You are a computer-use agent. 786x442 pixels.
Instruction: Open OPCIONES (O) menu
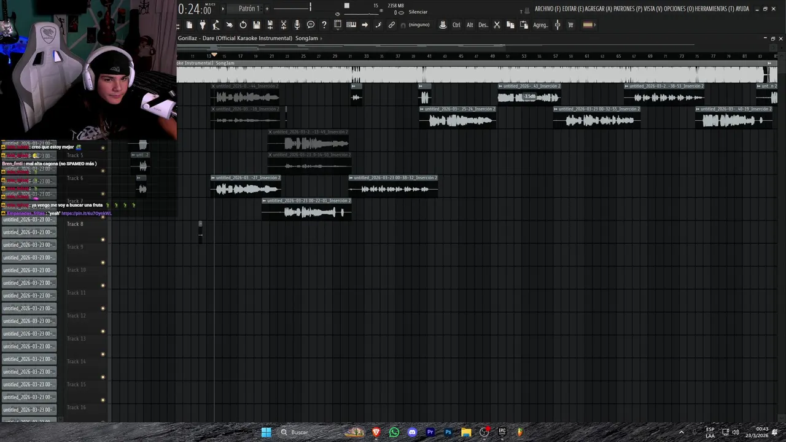coord(679,9)
